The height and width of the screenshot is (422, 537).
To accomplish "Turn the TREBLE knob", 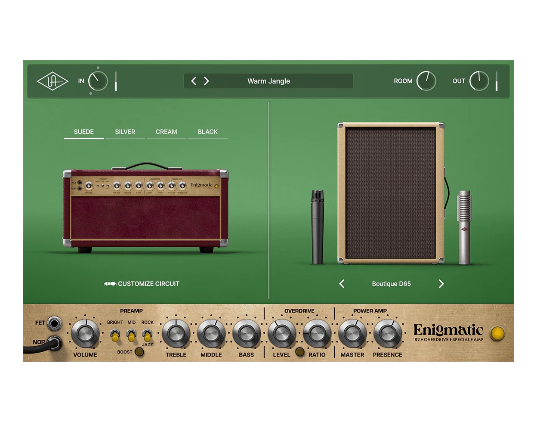I will point(176,334).
